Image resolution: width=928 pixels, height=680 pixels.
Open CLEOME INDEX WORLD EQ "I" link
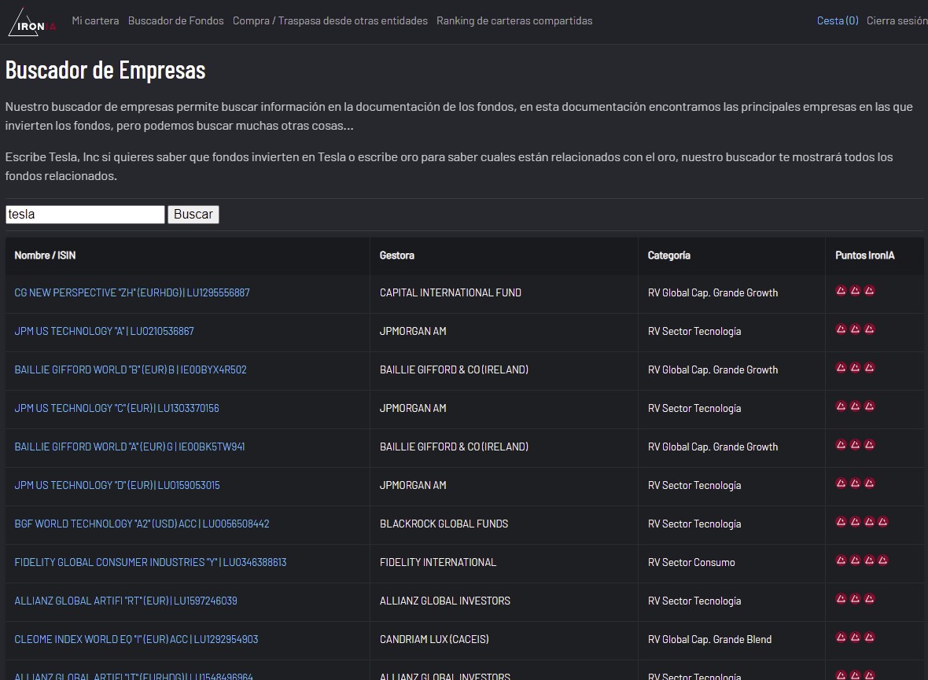pos(136,638)
